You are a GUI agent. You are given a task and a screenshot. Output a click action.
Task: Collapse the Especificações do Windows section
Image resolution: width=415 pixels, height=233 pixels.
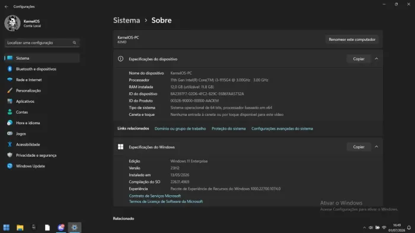(x=376, y=147)
